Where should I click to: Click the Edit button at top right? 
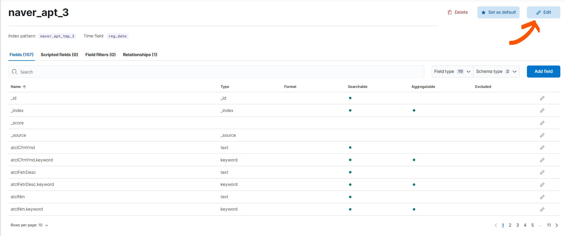[544, 12]
